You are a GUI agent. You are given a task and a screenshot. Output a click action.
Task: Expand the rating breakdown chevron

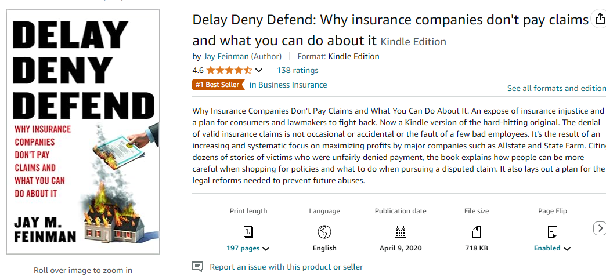(x=259, y=71)
